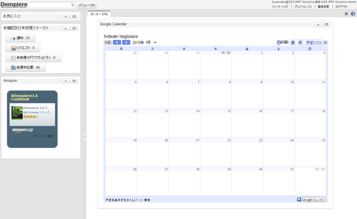Open the プライバシー規約 link in Amazon widget

point(43,136)
